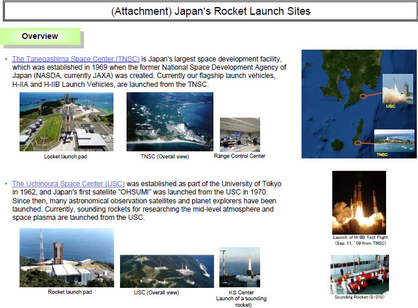Click the Range Control Center photo

pos(240,135)
